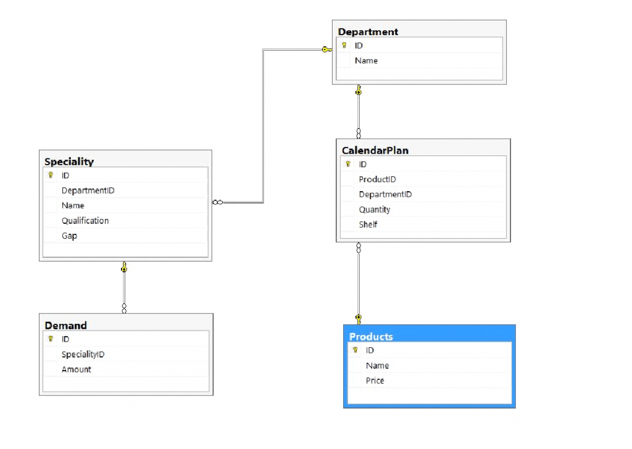Select the Shelf column in CalendarPlan
632x449 pixels.
tap(367, 224)
